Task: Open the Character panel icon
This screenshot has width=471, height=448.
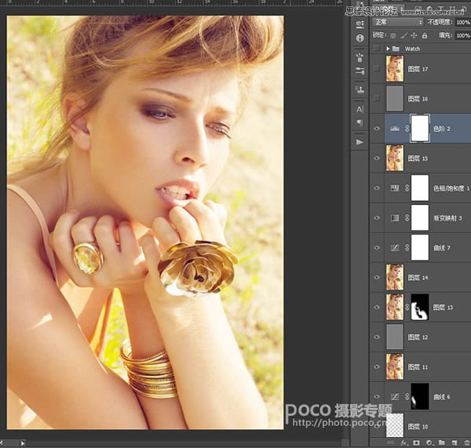Action: click(360, 109)
